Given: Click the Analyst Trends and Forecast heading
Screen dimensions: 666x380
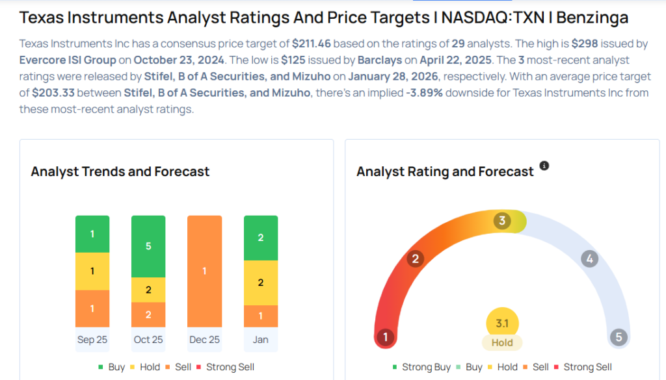Looking at the screenshot, I should [120, 171].
